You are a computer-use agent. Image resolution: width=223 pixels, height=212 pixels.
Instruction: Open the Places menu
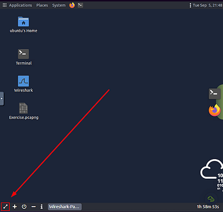tap(42, 5)
